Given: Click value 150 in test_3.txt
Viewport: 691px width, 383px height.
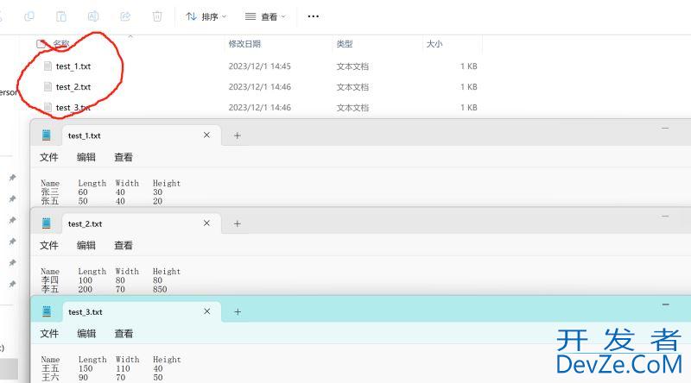Looking at the screenshot, I should click(x=86, y=368).
